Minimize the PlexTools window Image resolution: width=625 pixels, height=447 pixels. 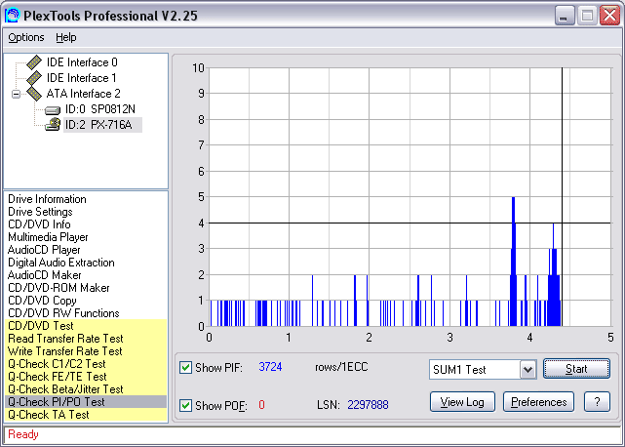point(565,16)
